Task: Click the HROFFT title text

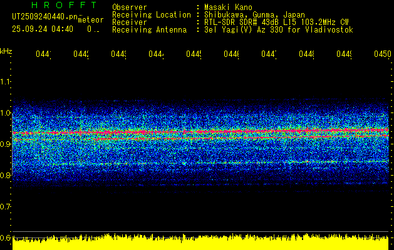Action: (64, 5)
